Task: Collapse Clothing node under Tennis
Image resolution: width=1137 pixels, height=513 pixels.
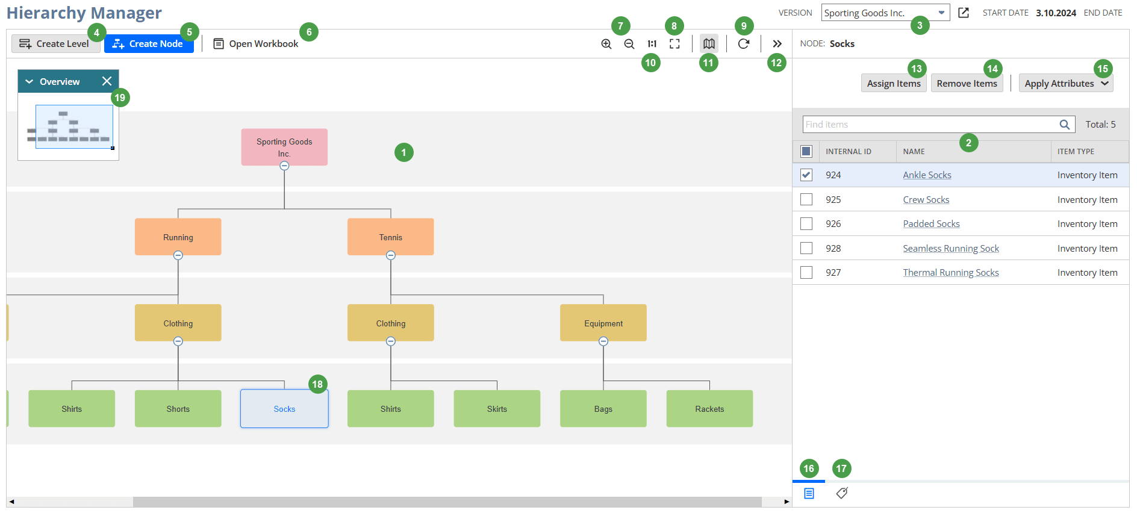Action: coord(391,341)
